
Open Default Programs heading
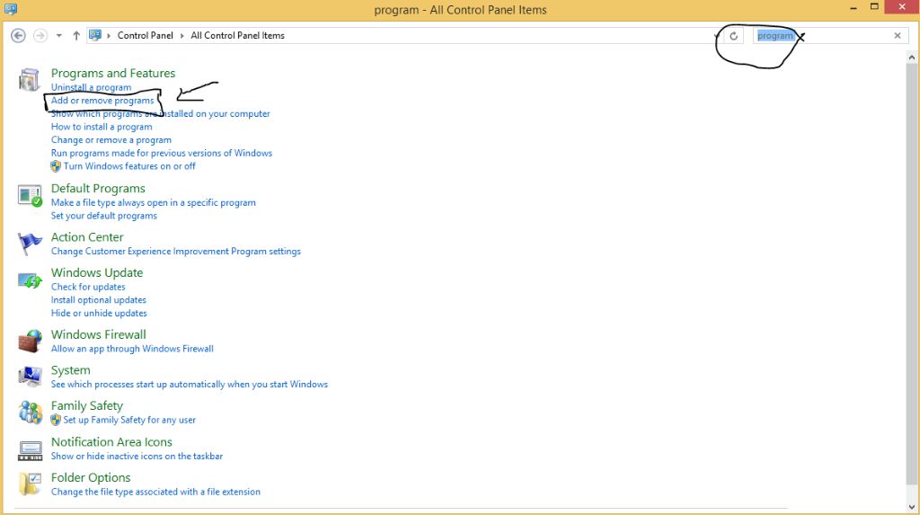coord(98,189)
